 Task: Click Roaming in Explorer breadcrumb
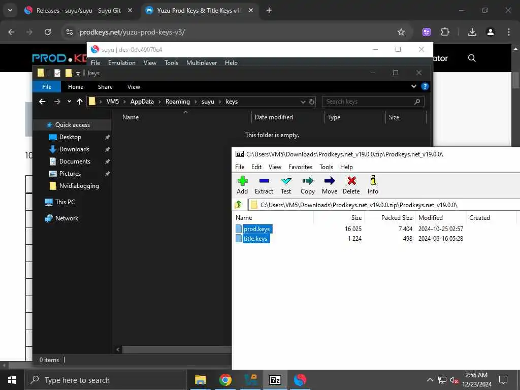coord(177,102)
